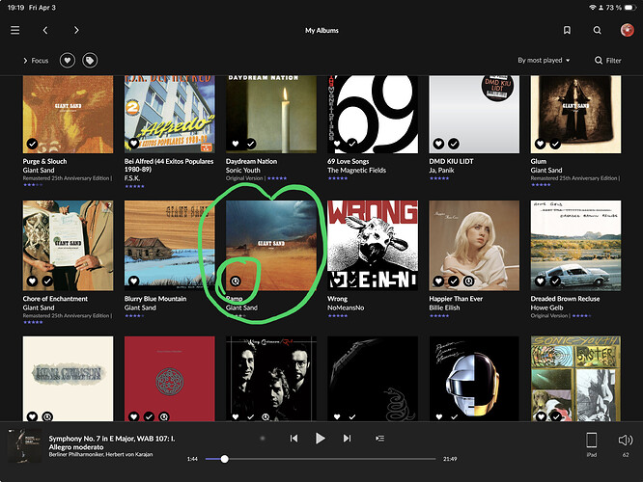Viewport: 643px width, 482px height.
Task: Open the Purge & Slouch album cover
Action: click(x=69, y=115)
